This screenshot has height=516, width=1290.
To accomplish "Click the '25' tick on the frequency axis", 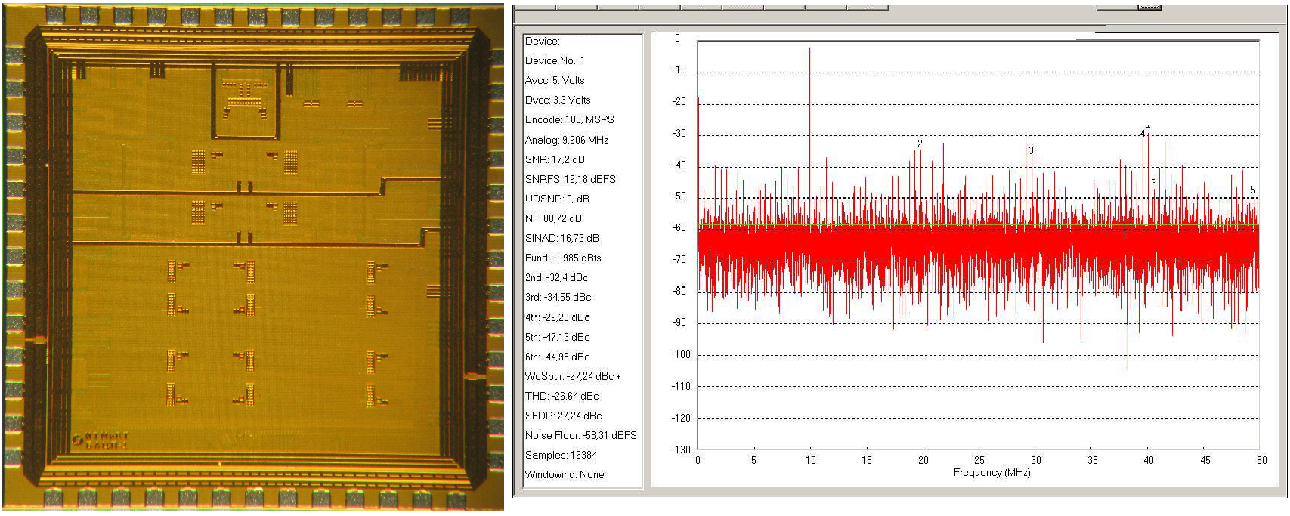I will (979, 460).
